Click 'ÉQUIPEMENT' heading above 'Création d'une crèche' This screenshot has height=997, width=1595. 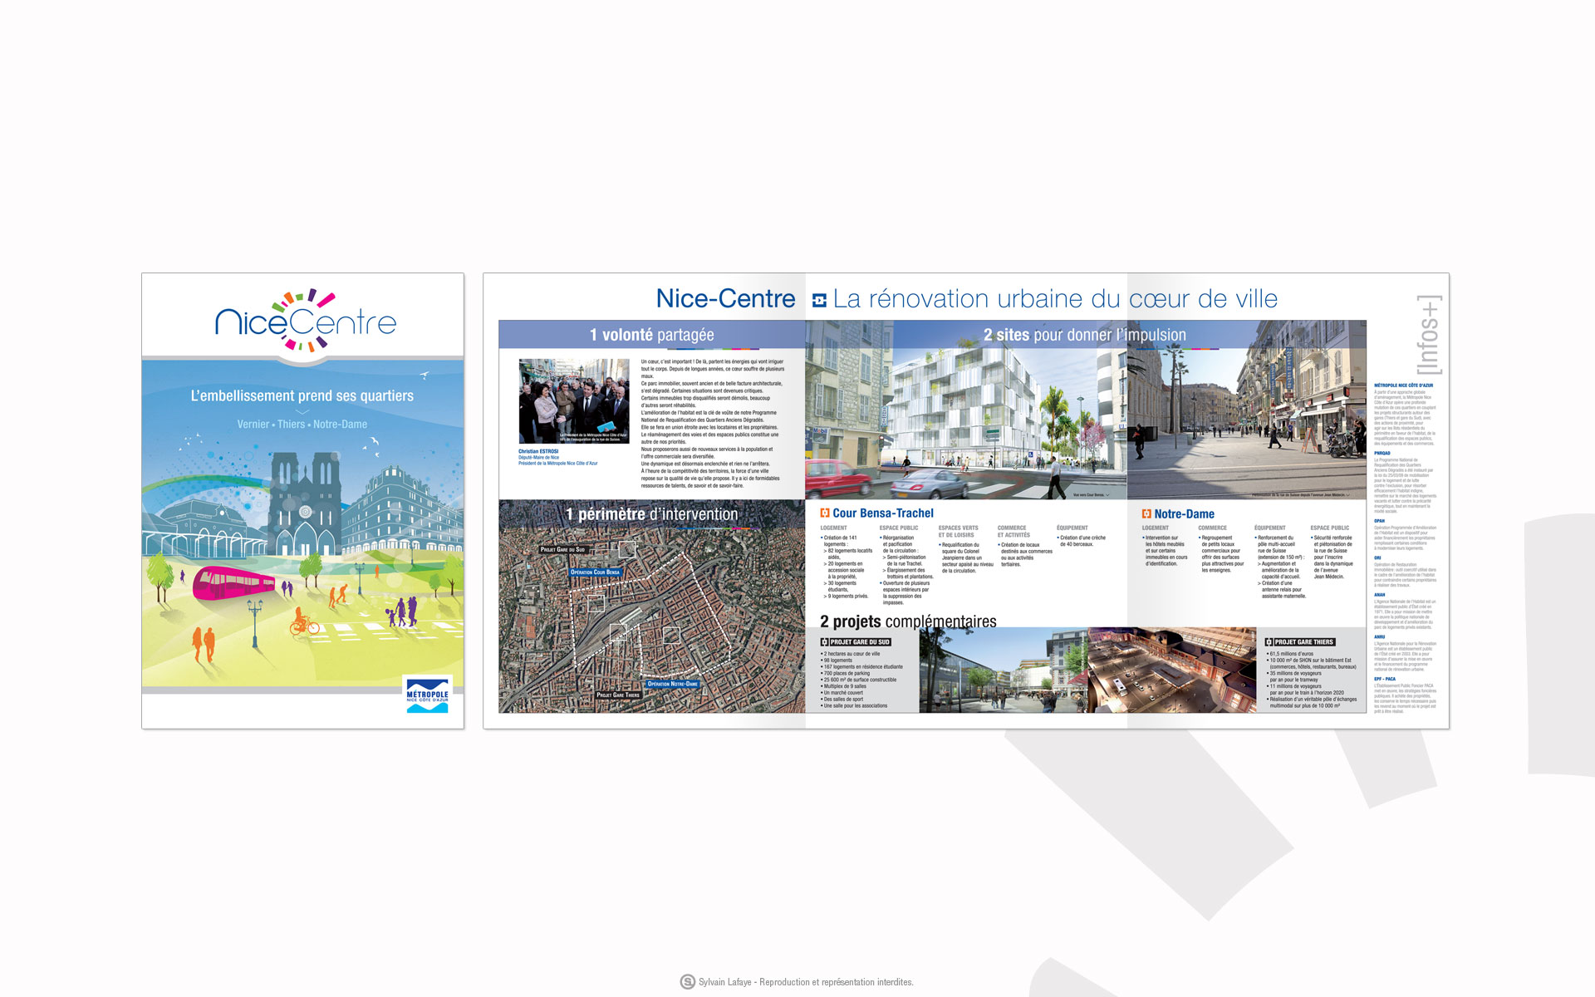(1072, 528)
